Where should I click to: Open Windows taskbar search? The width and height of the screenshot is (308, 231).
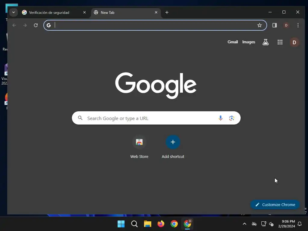point(134,224)
